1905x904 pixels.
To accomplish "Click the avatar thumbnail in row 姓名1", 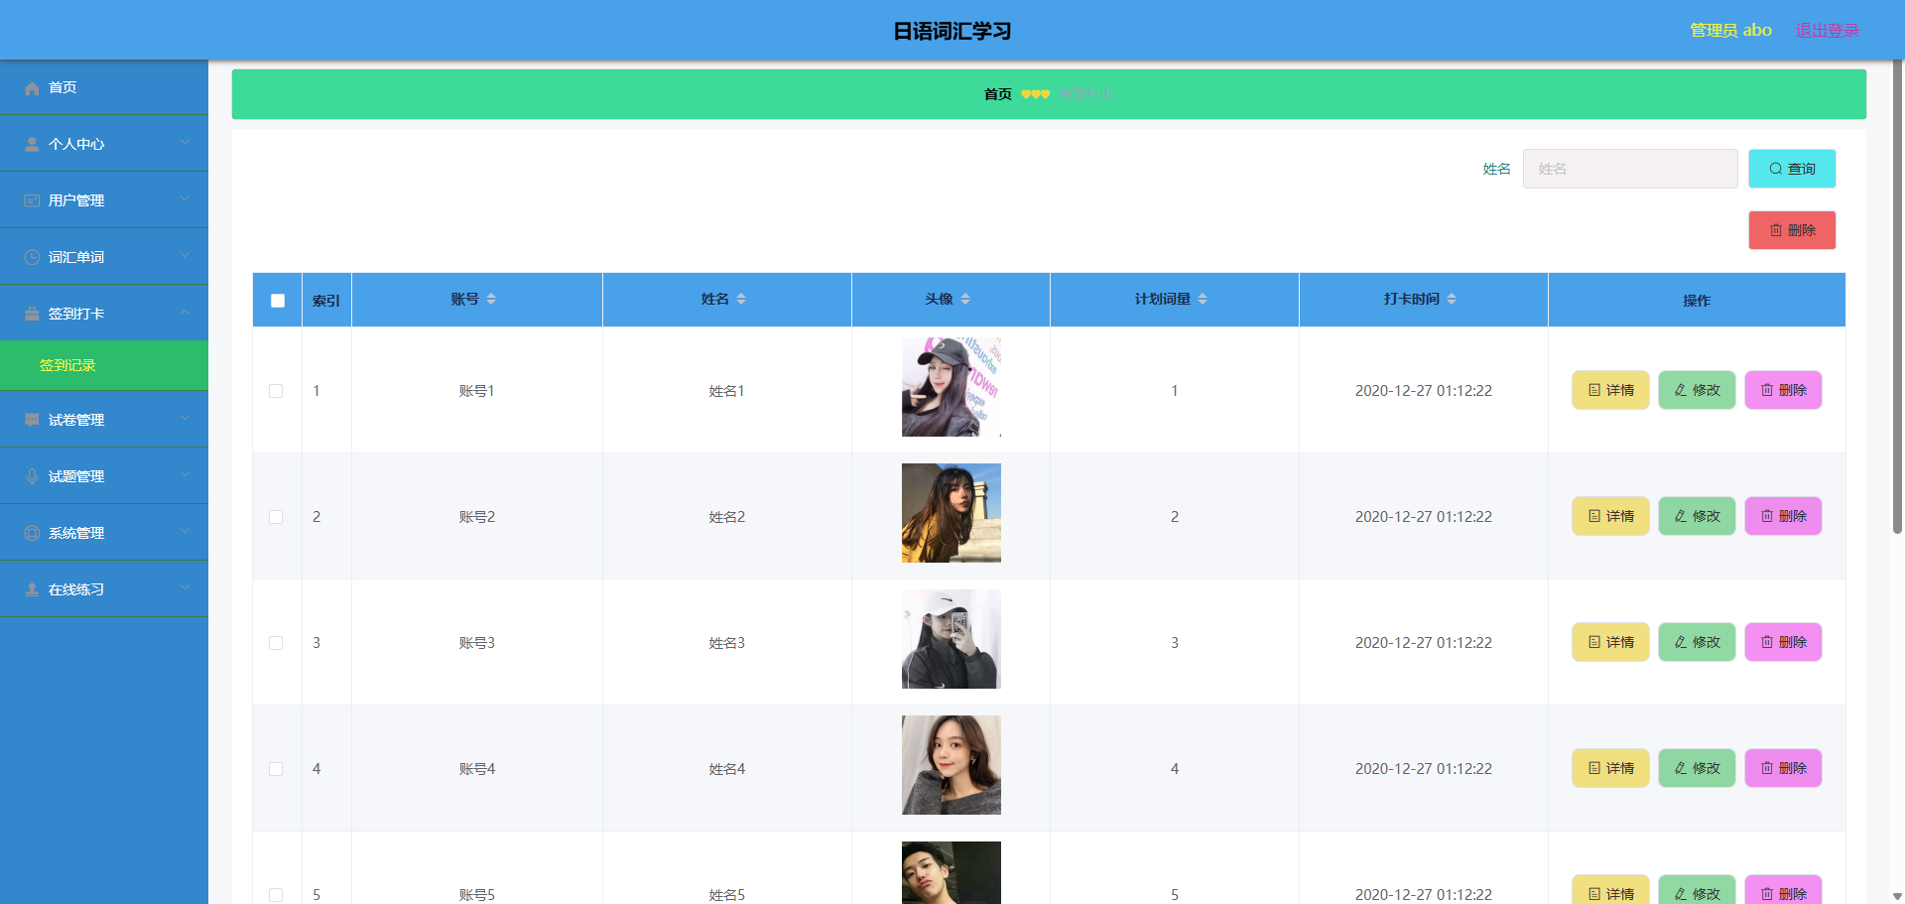I will point(952,387).
